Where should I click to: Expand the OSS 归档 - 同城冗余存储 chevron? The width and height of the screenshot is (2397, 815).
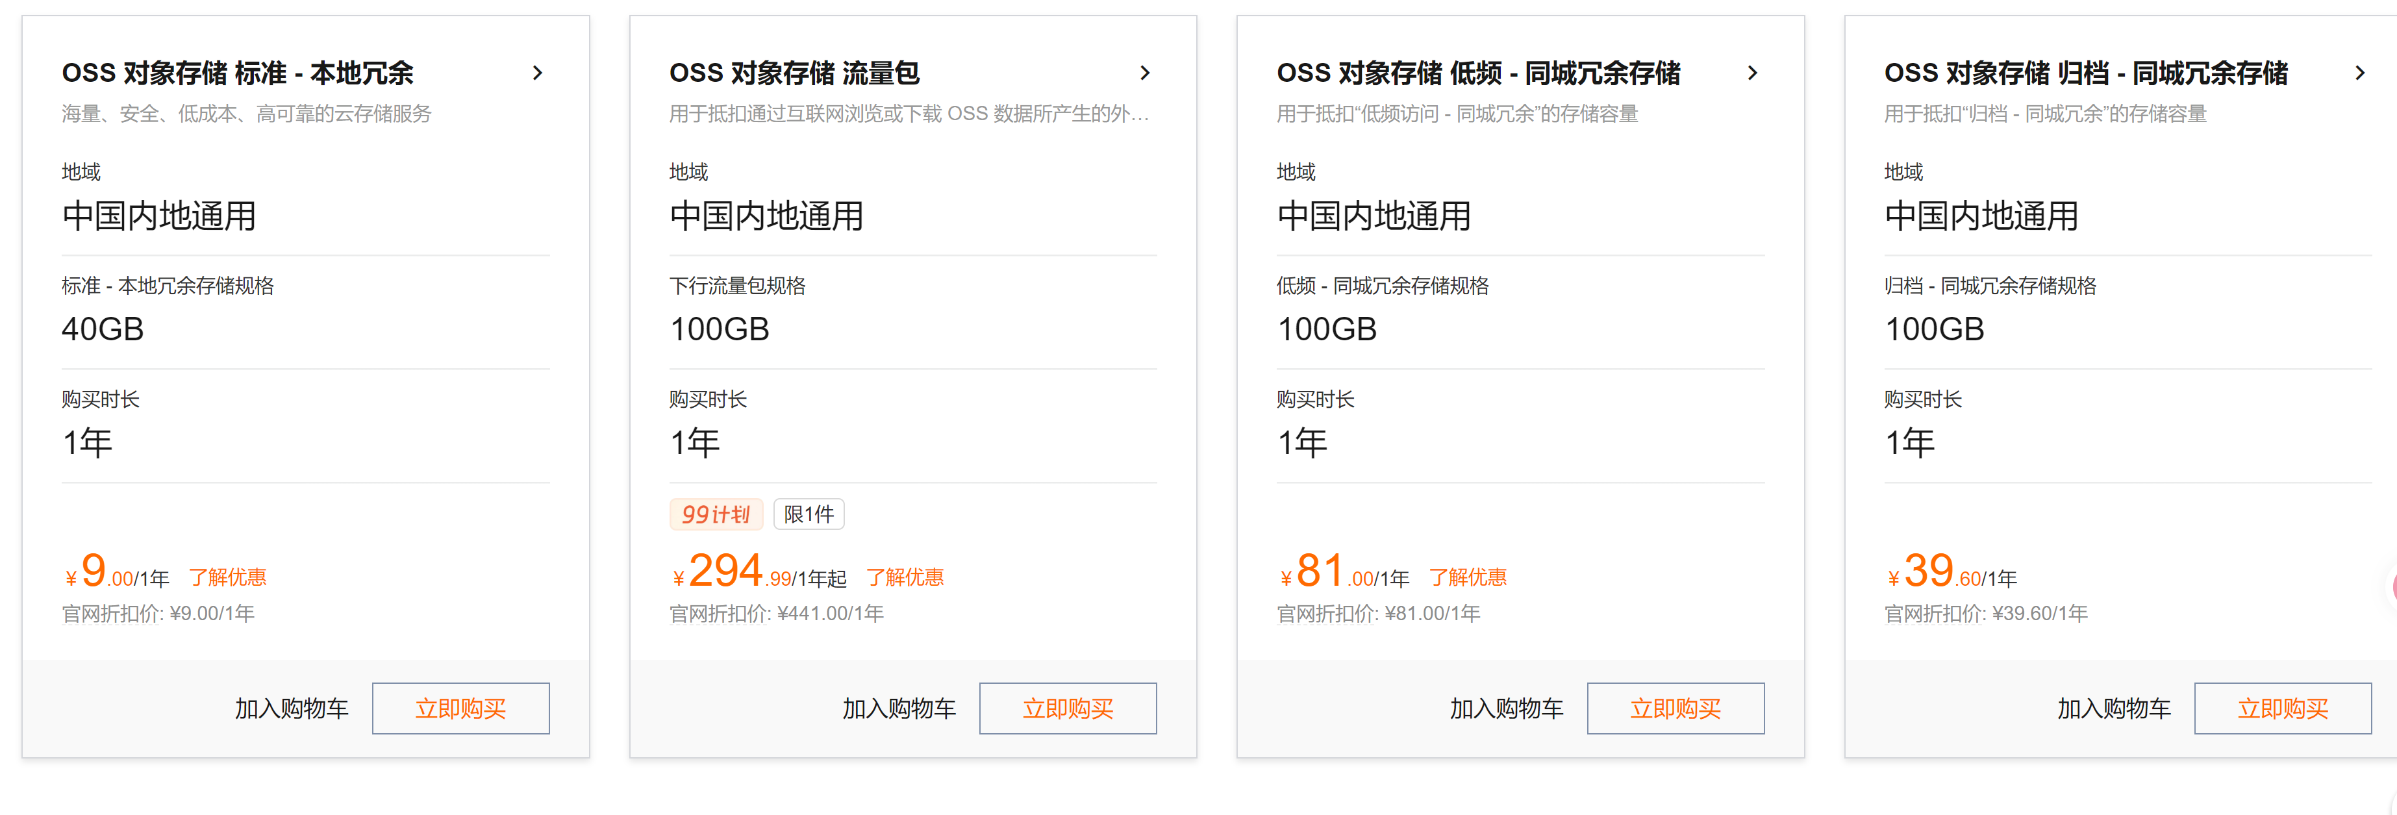[x=2360, y=73]
